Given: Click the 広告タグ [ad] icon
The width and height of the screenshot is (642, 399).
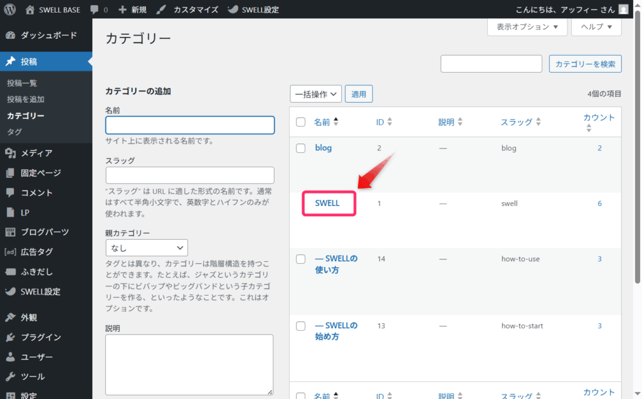Looking at the screenshot, I should 10,252.
